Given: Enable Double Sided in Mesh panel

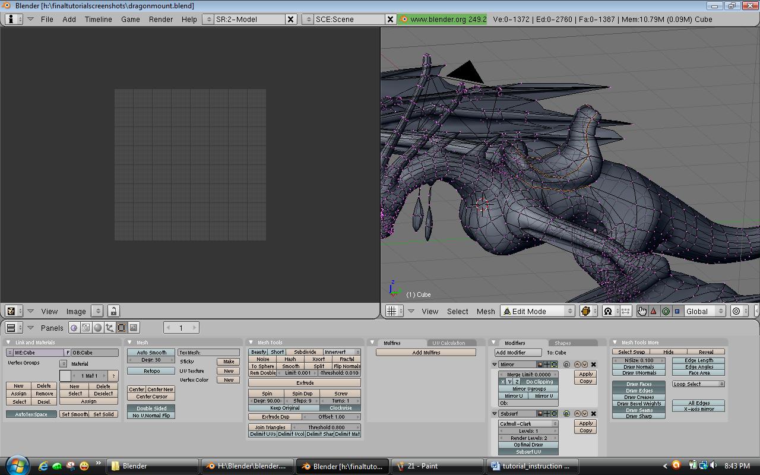Looking at the screenshot, I should [x=150, y=409].
